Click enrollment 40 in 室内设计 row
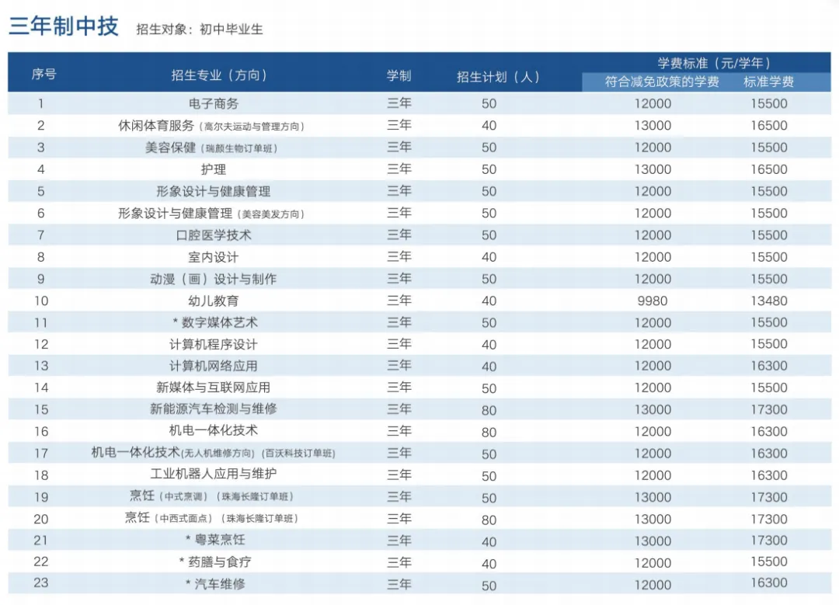The width and height of the screenshot is (839, 605). tap(489, 257)
